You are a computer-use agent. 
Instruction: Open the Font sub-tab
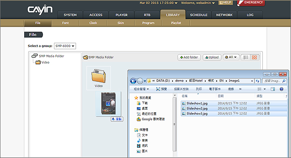66,23
